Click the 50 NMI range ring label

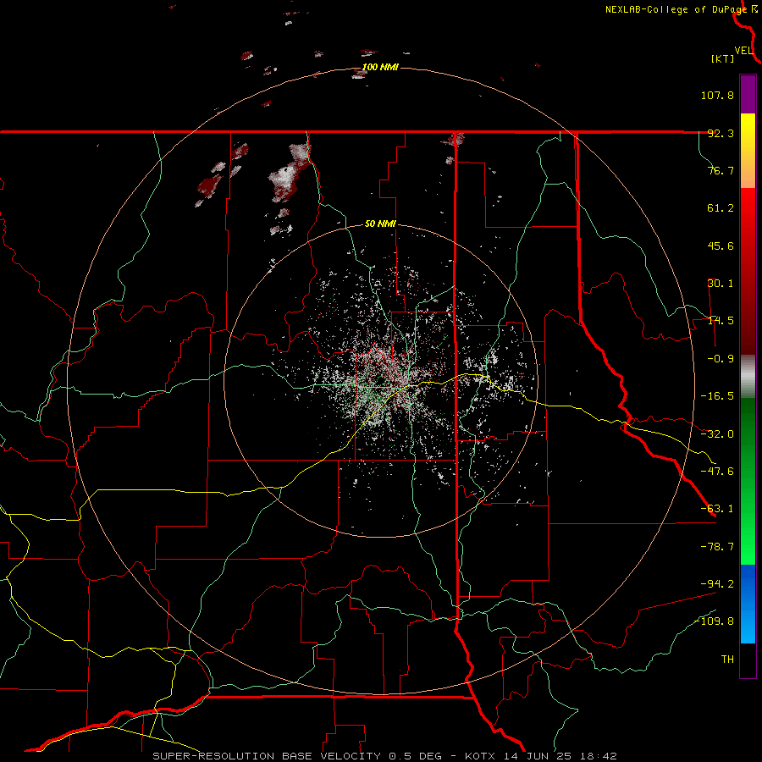click(x=380, y=224)
